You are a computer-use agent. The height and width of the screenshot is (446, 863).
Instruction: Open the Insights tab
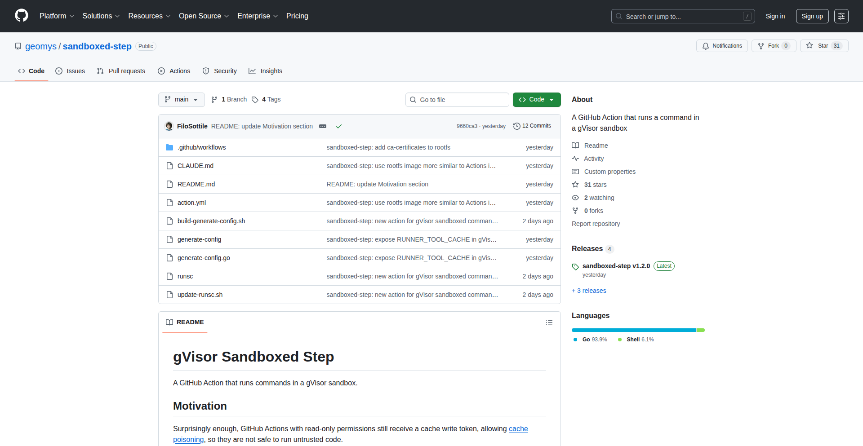[x=266, y=71]
